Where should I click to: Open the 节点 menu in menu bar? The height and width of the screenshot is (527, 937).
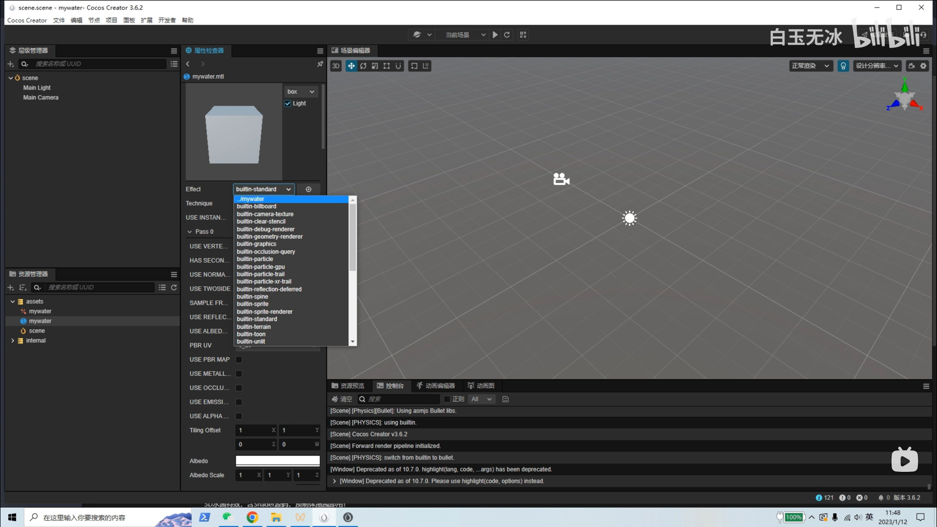point(94,20)
